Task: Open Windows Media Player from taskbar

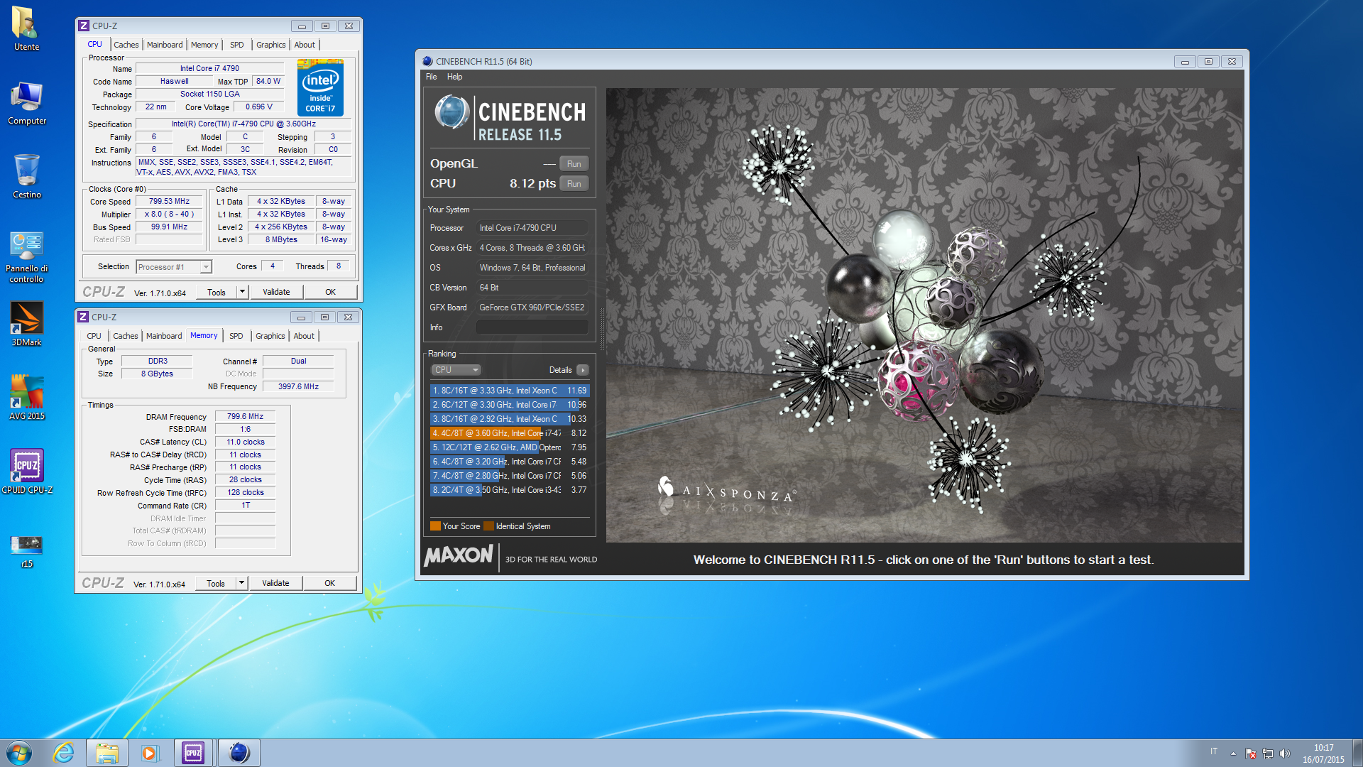Action: pos(150,753)
